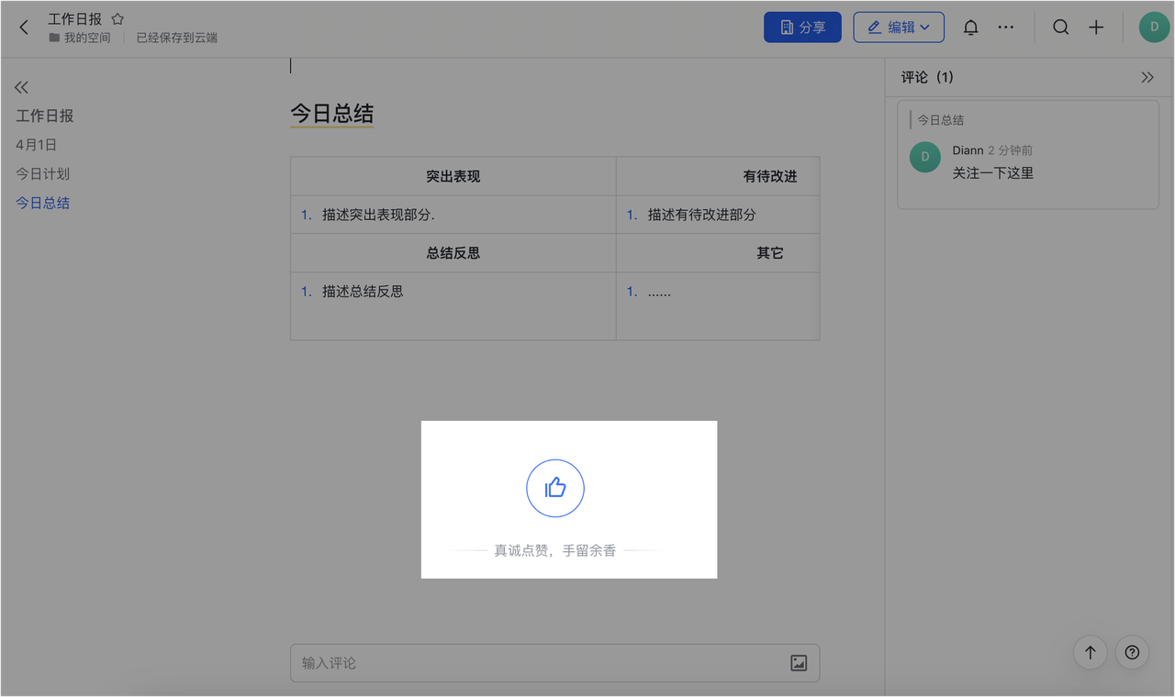Click the search magnifier icon
1175x697 pixels.
[x=1060, y=28]
